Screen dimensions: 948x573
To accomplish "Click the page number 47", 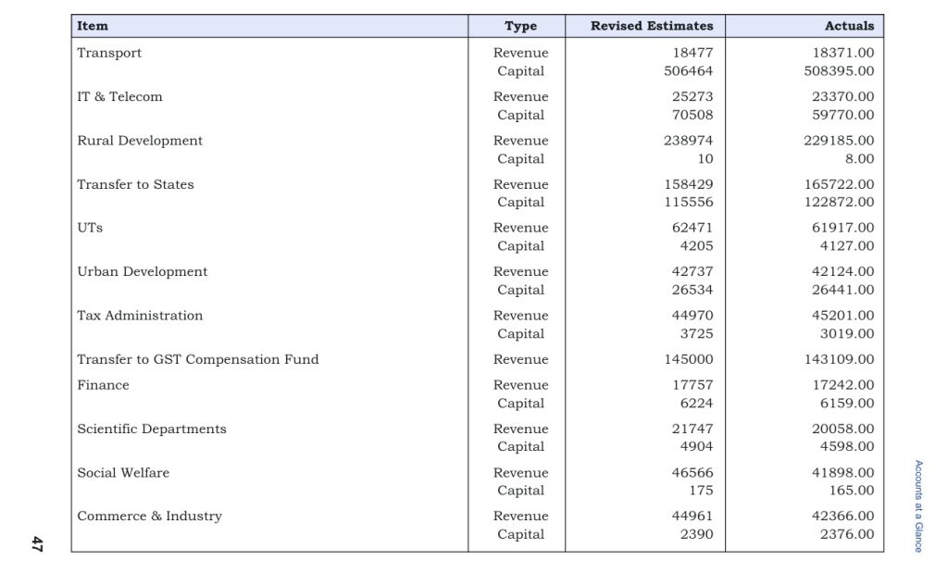I will point(37,544).
